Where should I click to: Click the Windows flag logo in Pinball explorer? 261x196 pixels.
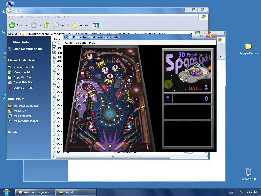[x=204, y=17]
